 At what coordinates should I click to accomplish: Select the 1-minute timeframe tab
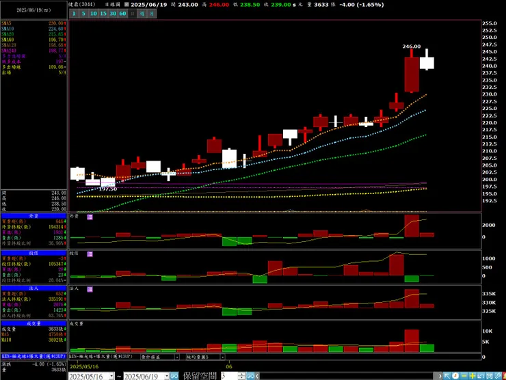tap(74, 14)
